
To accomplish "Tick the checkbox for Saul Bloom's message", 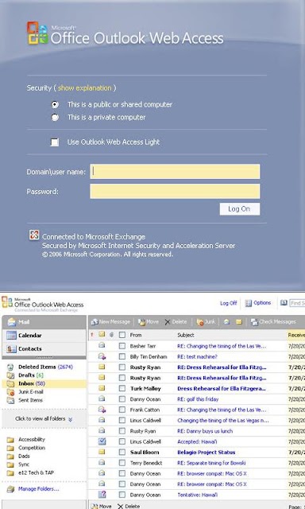I will [x=122, y=453].
